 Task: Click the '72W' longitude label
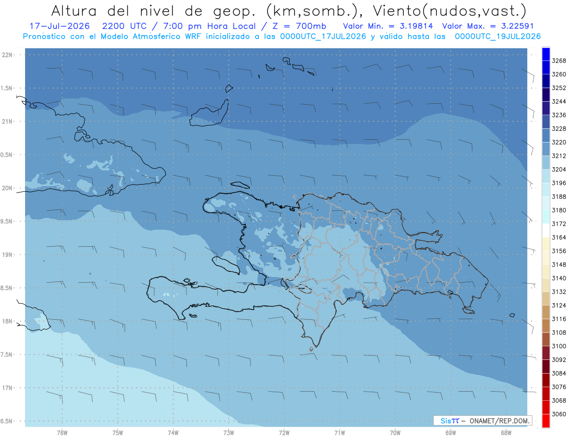click(284, 433)
